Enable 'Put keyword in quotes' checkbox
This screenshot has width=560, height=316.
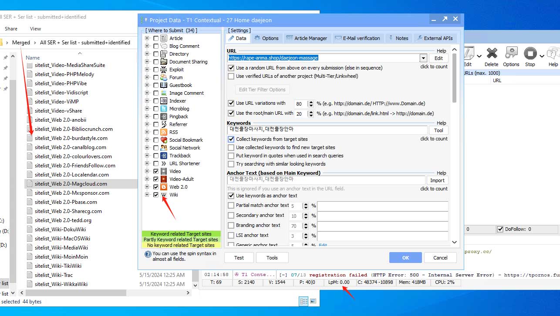tap(231, 156)
